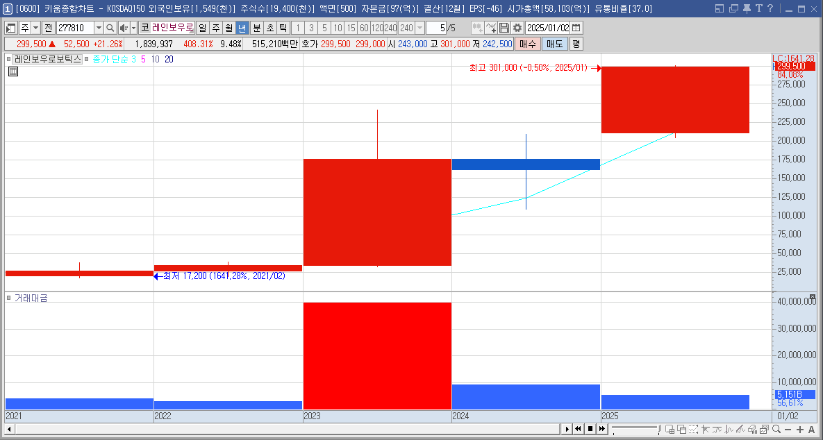Image resolution: width=823 pixels, height=440 pixels.
Task: Click the 종가 단순 moving average legend
Action: 110,59
